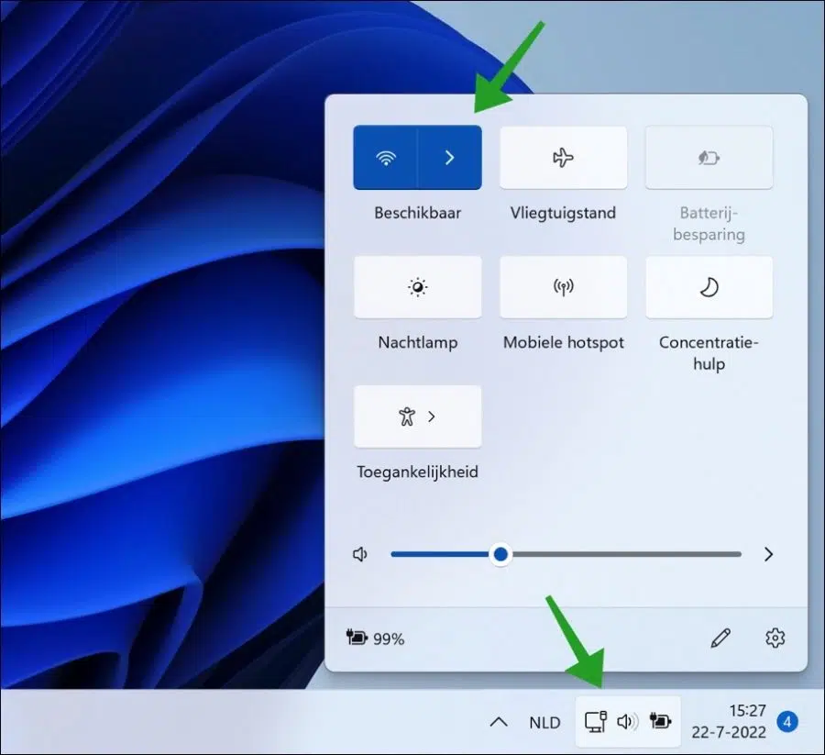Click the Mobiele hotspot label text
This screenshot has width=825, height=755.
[x=563, y=343]
